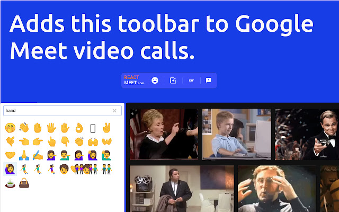
Task: Choose the right-pointing hand emoji
Action: pos(38,142)
